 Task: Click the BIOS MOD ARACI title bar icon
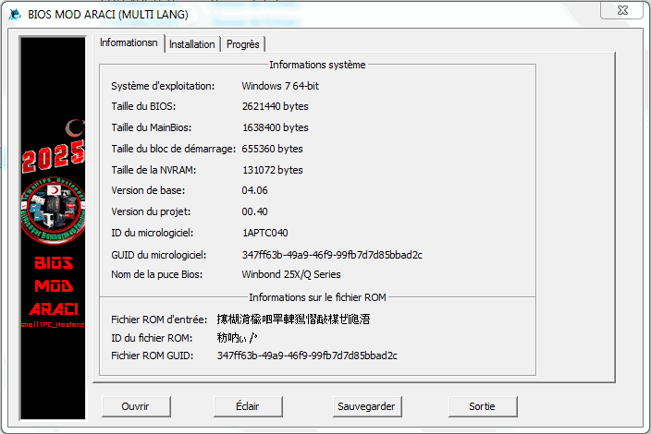12,14
